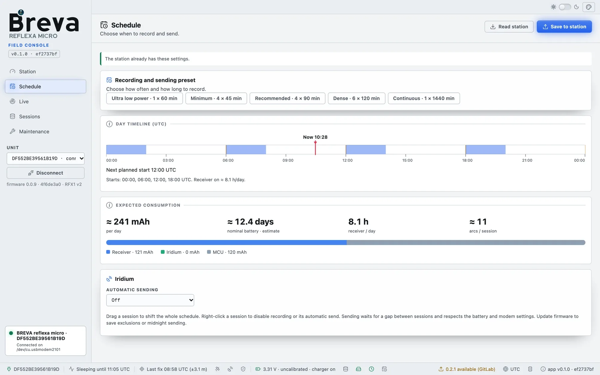Click the status bar shield icon

click(x=243, y=369)
